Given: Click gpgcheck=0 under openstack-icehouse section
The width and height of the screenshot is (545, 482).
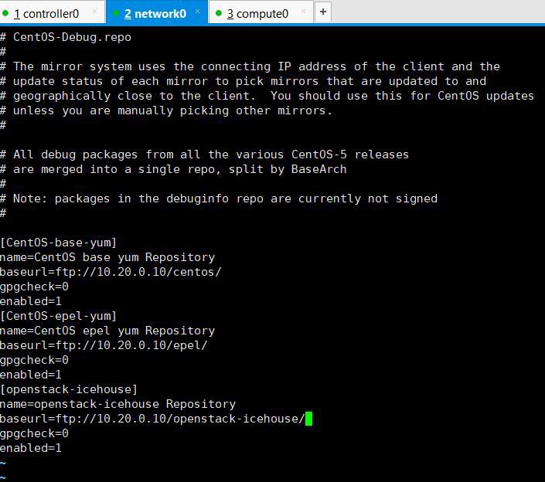Looking at the screenshot, I should pos(35,433).
